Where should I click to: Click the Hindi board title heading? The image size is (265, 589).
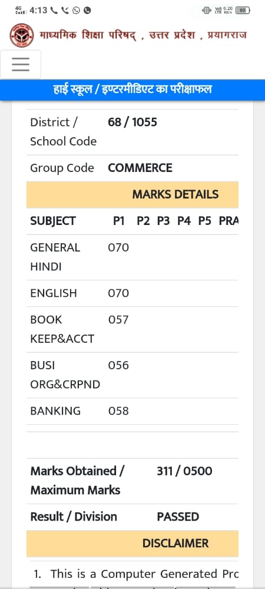pos(143,35)
